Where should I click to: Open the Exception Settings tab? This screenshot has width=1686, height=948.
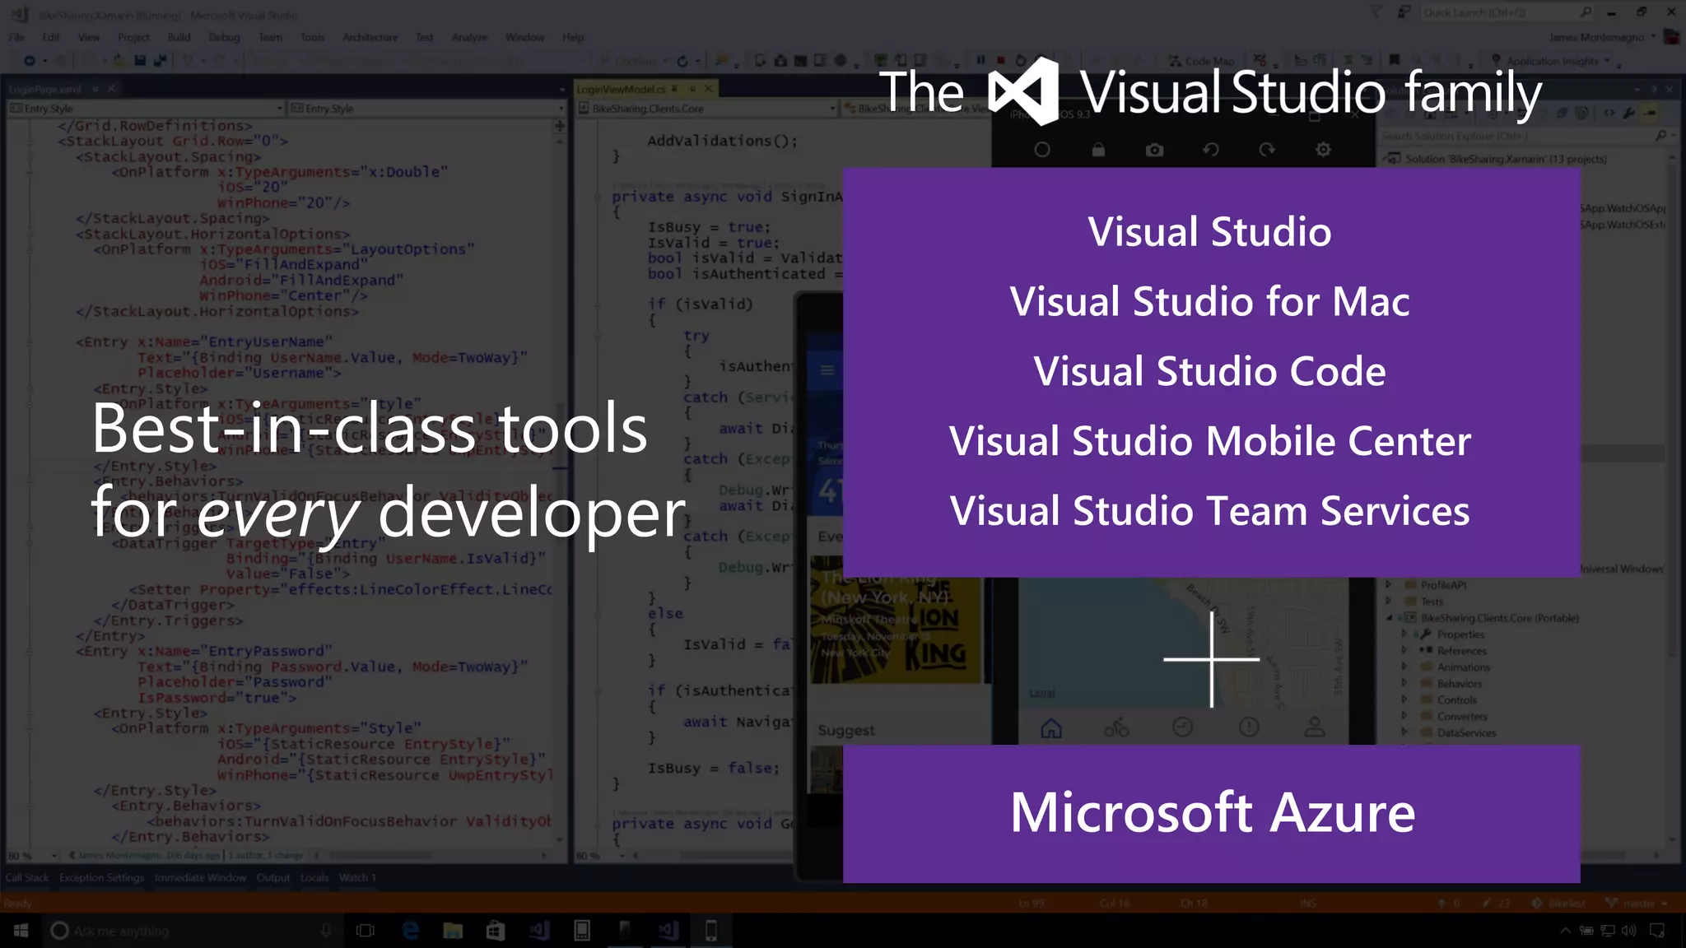(x=101, y=878)
